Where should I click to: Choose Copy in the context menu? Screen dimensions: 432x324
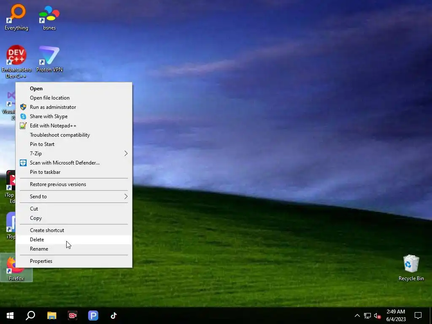point(74,218)
